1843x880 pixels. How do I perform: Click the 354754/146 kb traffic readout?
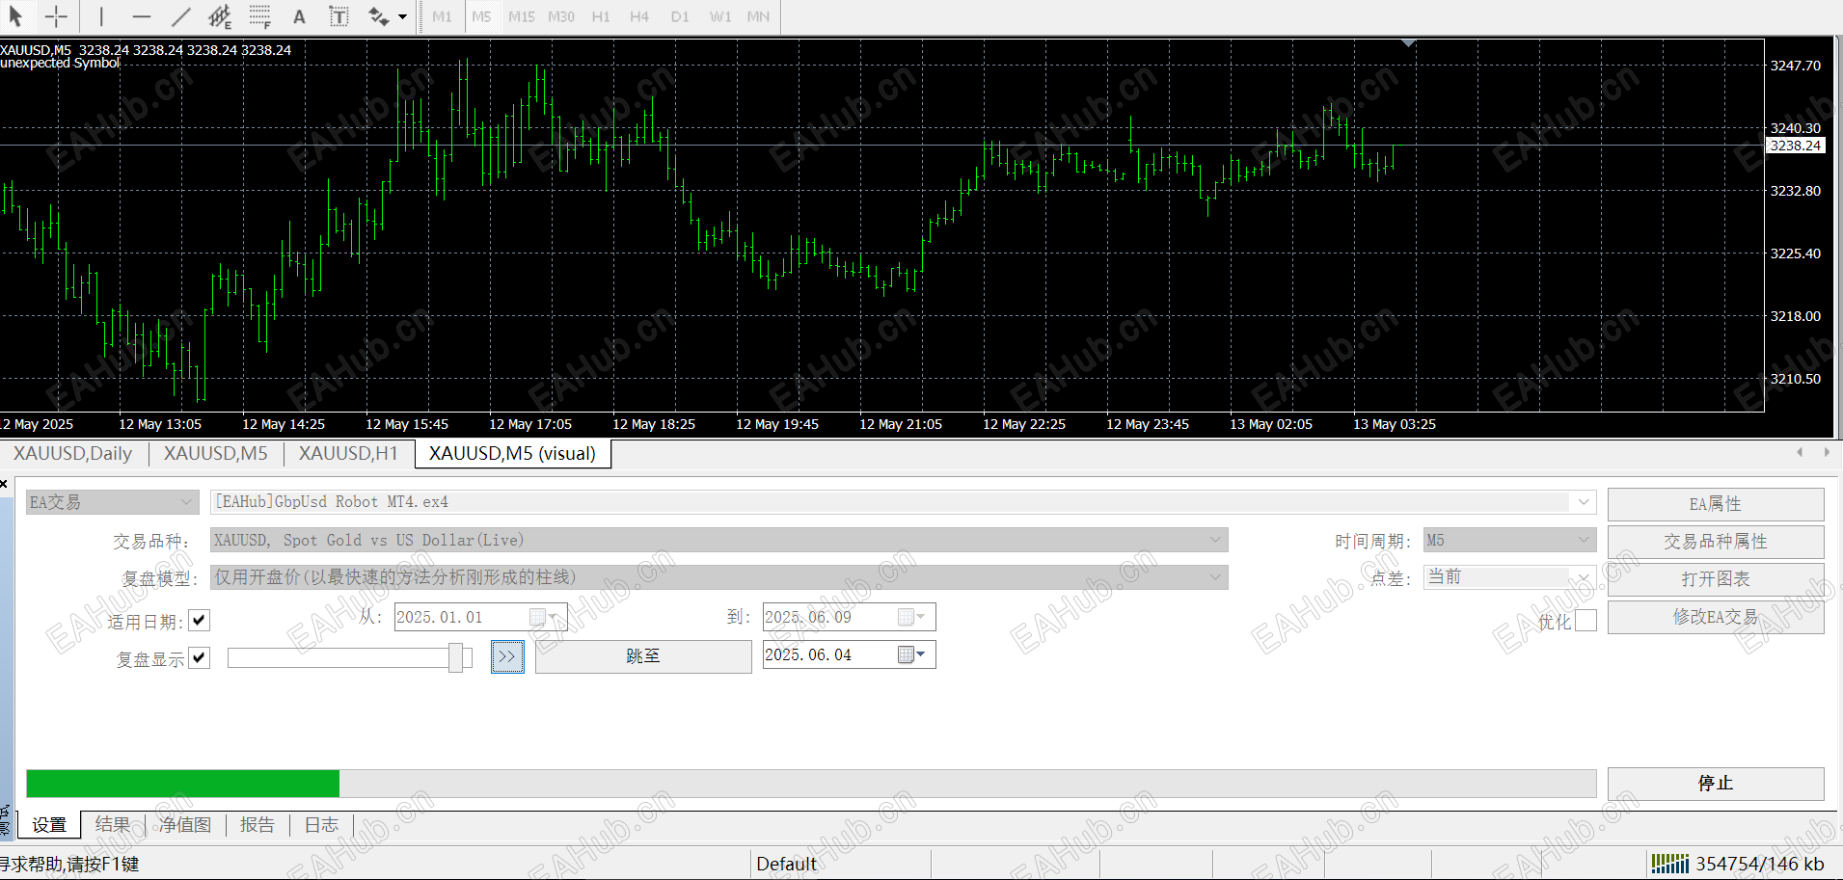tap(1760, 864)
